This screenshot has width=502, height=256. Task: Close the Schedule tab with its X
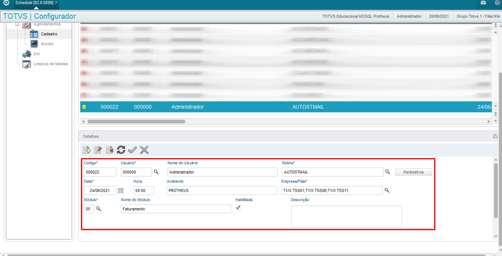coord(56,2)
